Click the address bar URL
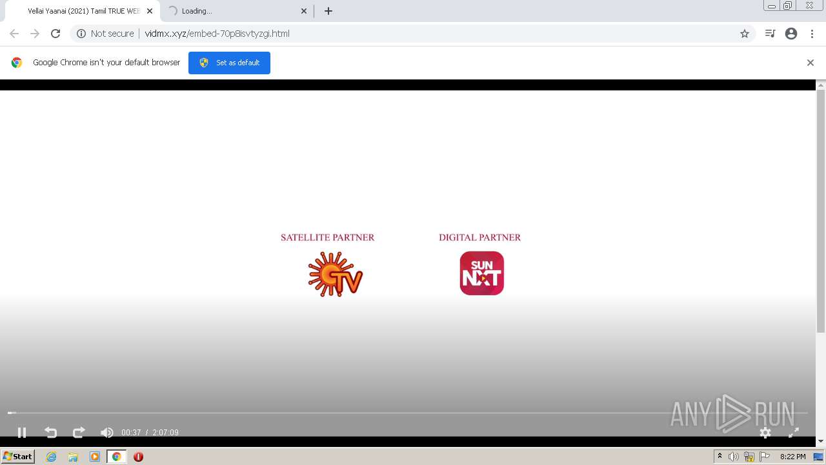The width and height of the screenshot is (826, 465). pos(217,34)
